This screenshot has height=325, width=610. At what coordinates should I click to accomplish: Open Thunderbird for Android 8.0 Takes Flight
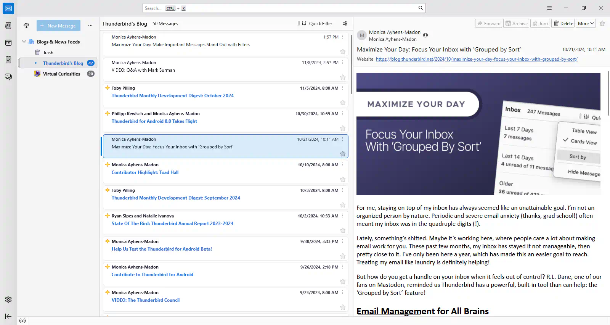(226, 121)
